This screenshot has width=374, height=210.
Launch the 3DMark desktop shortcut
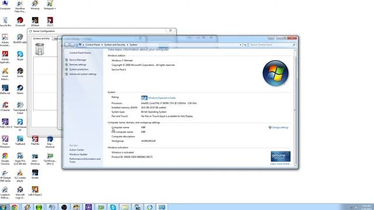coord(35,22)
